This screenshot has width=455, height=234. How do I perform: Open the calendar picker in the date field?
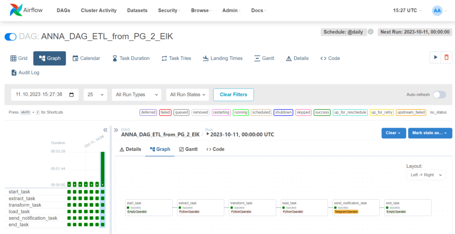[72, 95]
